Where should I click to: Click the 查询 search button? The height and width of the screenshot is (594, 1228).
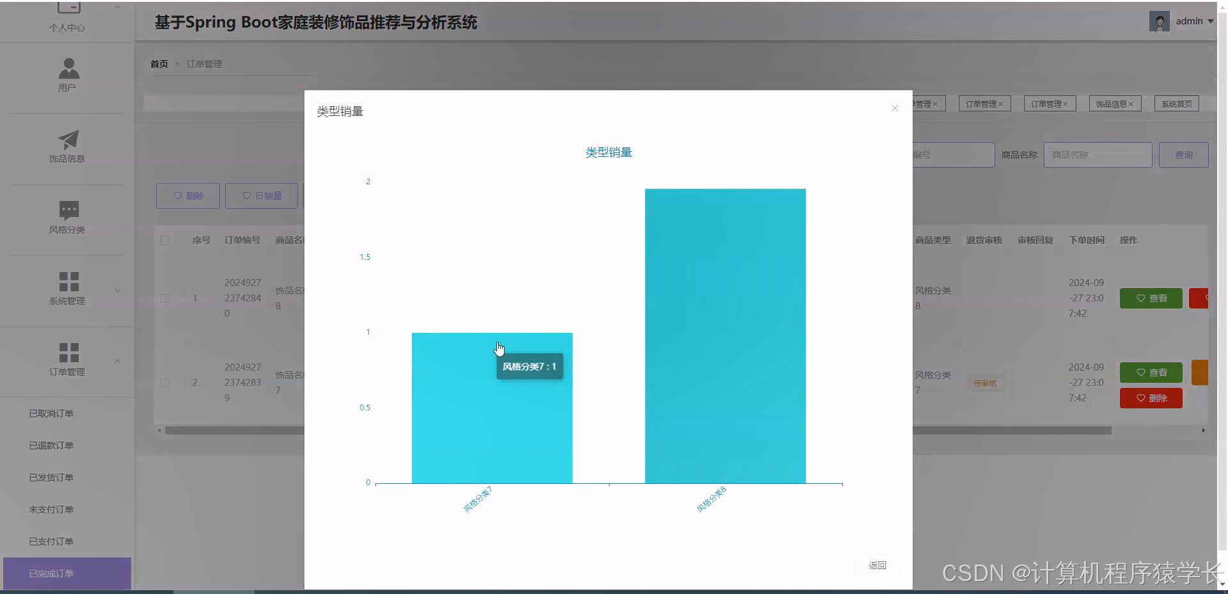coord(1183,154)
